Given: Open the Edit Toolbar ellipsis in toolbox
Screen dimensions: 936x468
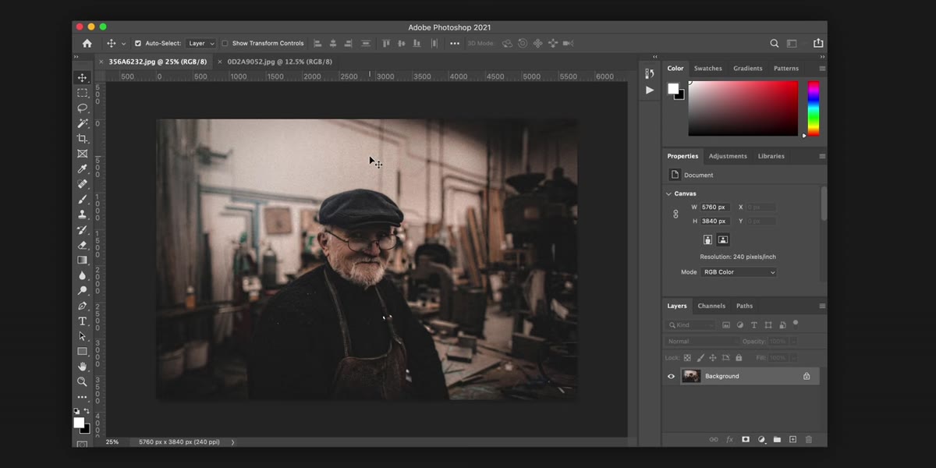Looking at the screenshot, I should (x=82, y=397).
